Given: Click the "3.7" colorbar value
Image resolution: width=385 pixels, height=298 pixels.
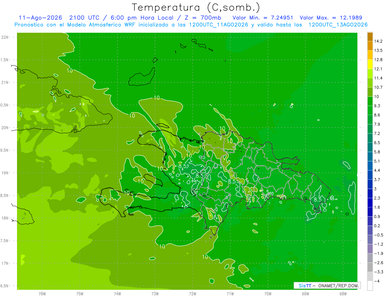Looking at the screenshot, I should (377, 179).
